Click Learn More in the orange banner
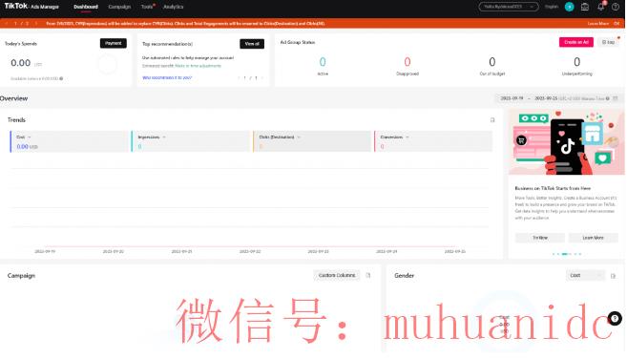Viewport: 627px width, 359px height. [x=597, y=24]
